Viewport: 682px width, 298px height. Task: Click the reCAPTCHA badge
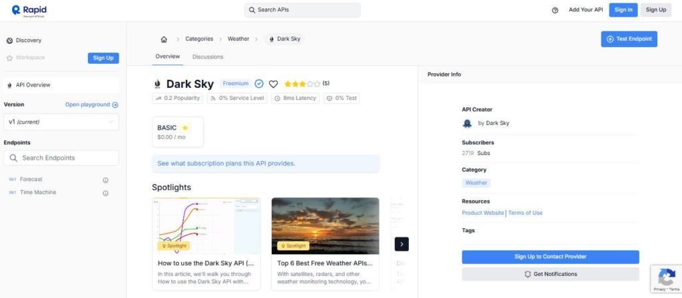[x=666, y=279]
